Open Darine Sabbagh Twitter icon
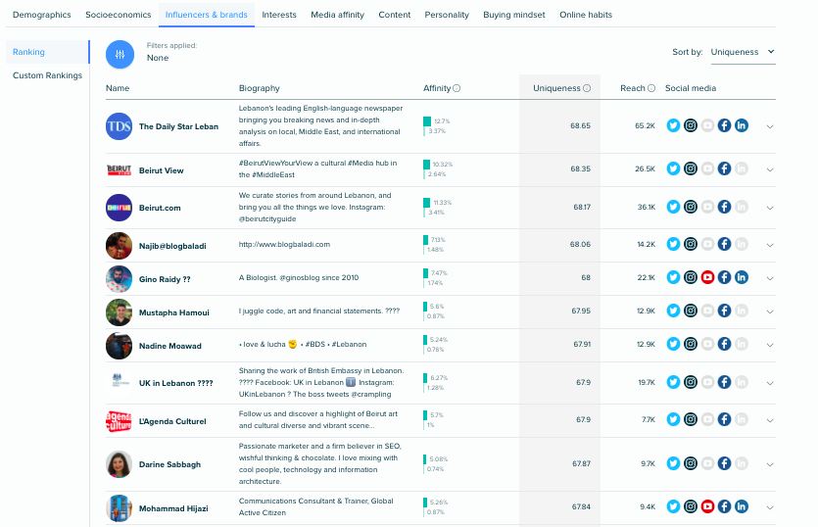 pos(673,462)
